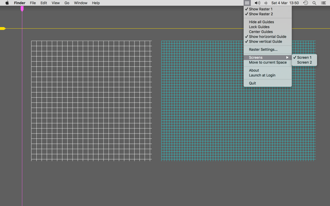Image resolution: width=330 pixels, height=206 pixels.
Task: Click the crosshair icon beside the volume icon
Action: (266, 3)
